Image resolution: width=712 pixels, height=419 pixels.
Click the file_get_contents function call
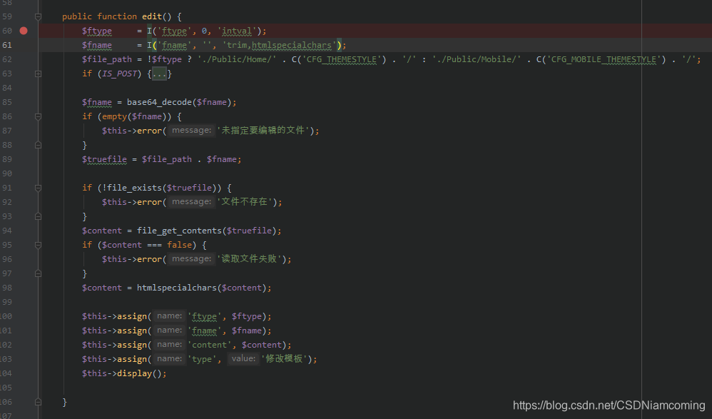click(179, 231)
